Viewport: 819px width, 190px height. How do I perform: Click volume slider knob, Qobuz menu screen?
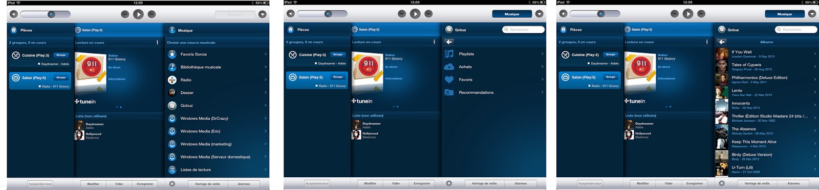328,14
